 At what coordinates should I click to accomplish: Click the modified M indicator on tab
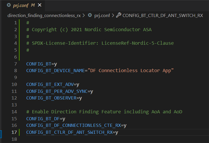click(x=33, y=5)
